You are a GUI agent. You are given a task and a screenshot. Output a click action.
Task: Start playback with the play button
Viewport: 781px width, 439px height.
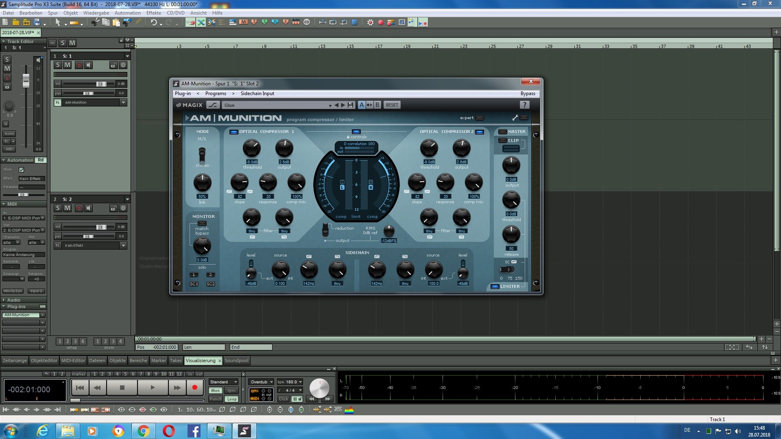(x=153, y=388)
